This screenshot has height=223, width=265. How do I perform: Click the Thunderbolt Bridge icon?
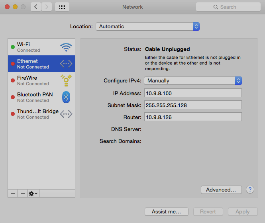pyautogui.click(x=66, y=114)
